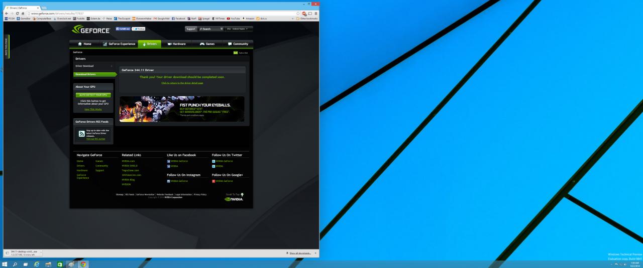Select Download Drivers in the sidebar
This screenshot has width=643, height=268.
pos(94,74)
